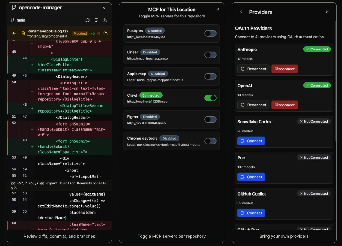Disable the Crawl MCP server toggle

click(210, 98)
